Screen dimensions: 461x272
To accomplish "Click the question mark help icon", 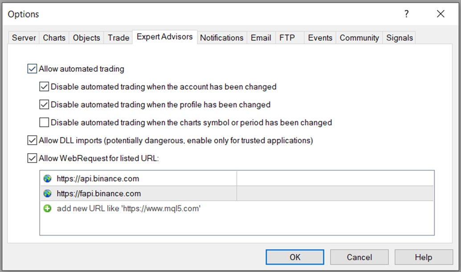I will click(x=406, y=14).
